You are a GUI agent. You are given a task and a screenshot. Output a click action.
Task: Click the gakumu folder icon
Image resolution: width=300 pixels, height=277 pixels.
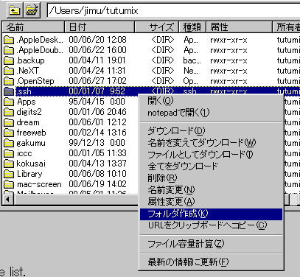click(9, 143)
